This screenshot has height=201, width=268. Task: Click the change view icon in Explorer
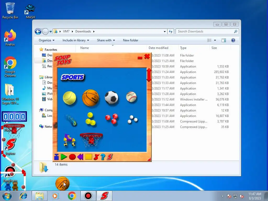click(209, 40)
